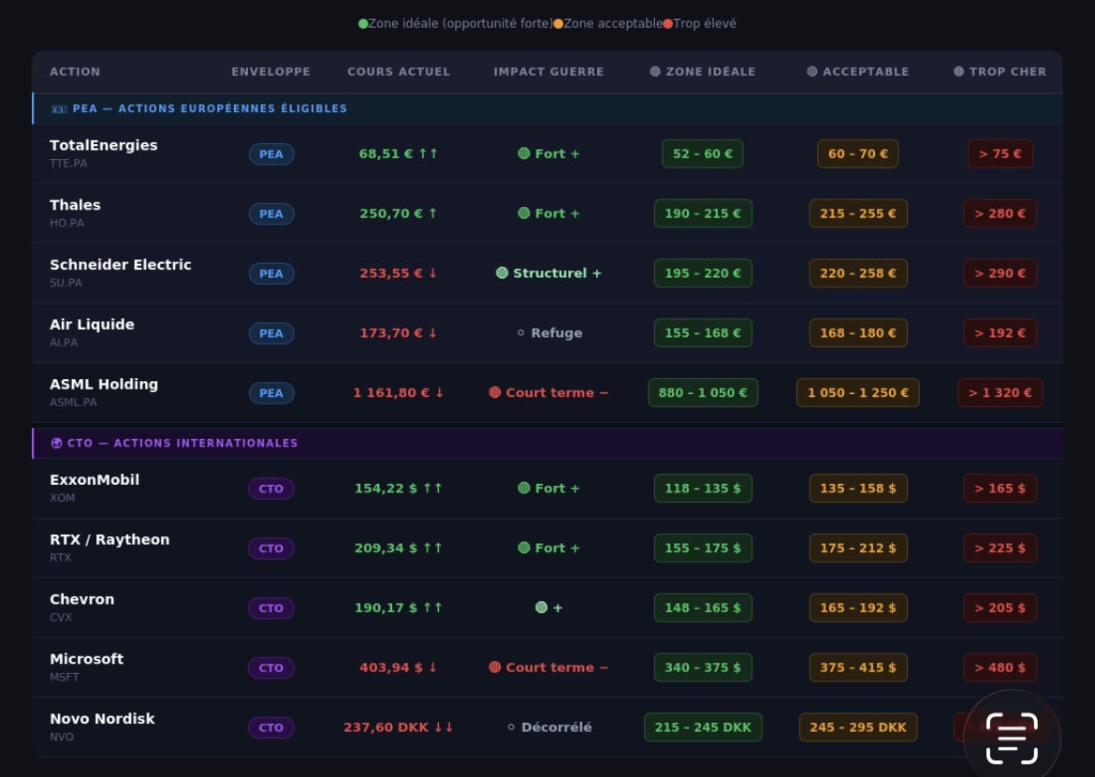Click the 245 - 295 DKK acceptable pill
Screen dimensions: 1095x777
(x=857, y=727)
